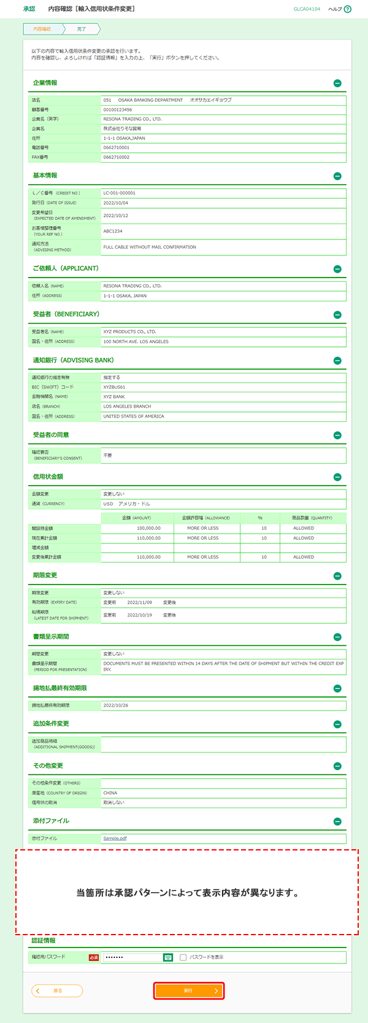Viewport: 368px width, 1023px height.
Task: Collapse the 添付ファイル section
Action: click(x=337, y=822)
